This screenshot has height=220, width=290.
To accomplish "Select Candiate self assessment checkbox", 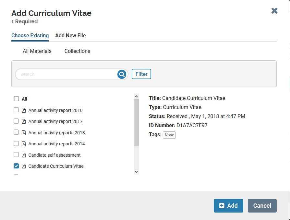I will point(16,154).
